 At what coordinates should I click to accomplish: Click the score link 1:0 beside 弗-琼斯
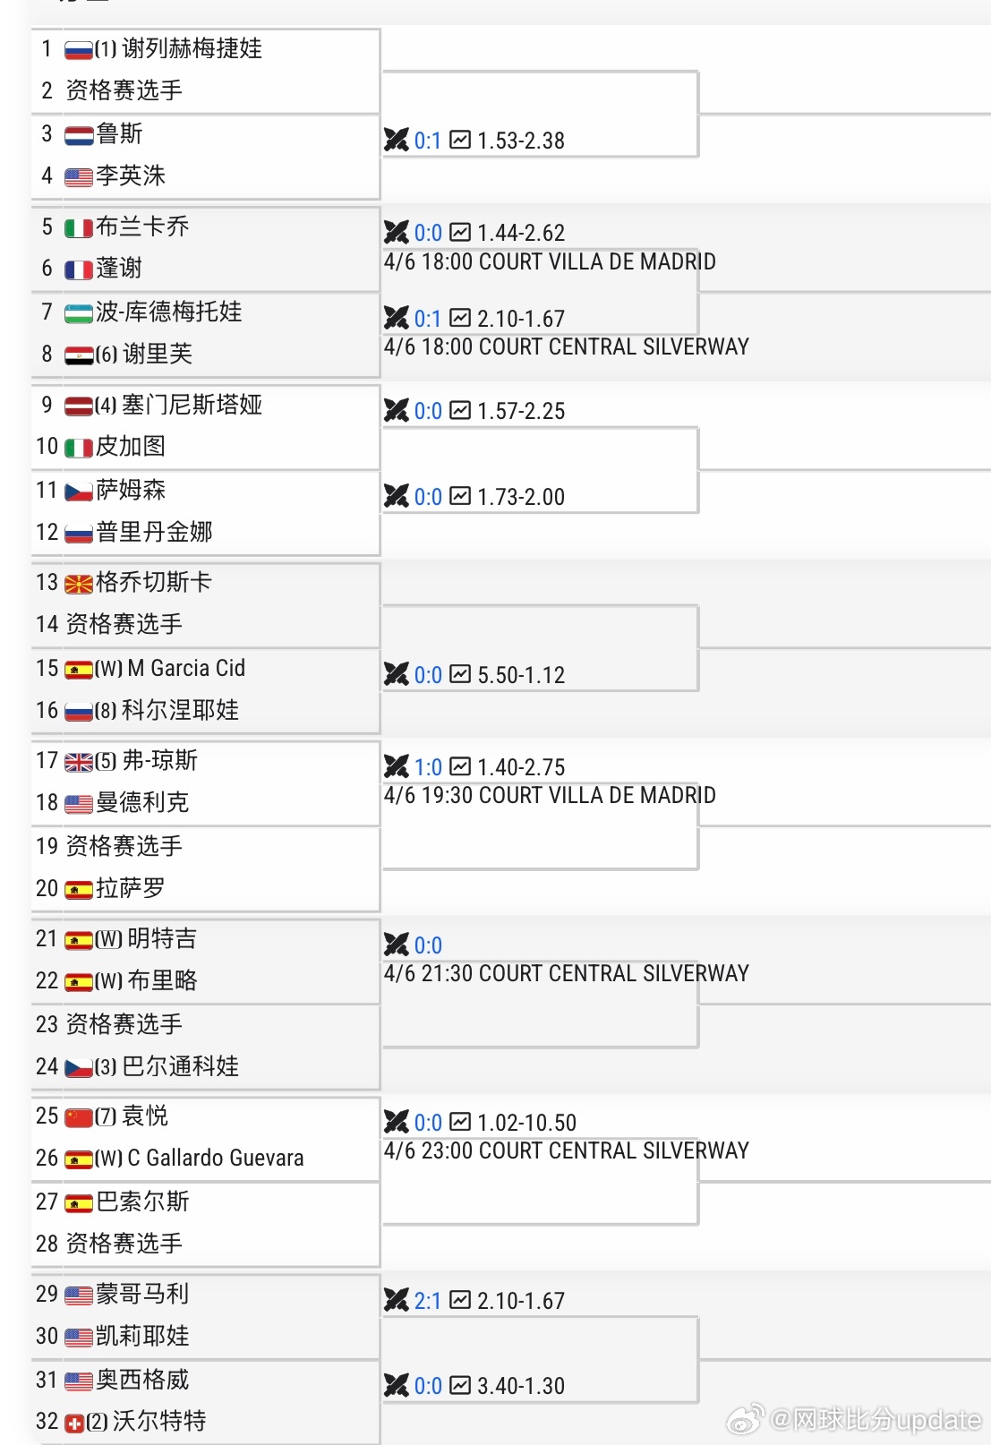click(x=427, y=766)
